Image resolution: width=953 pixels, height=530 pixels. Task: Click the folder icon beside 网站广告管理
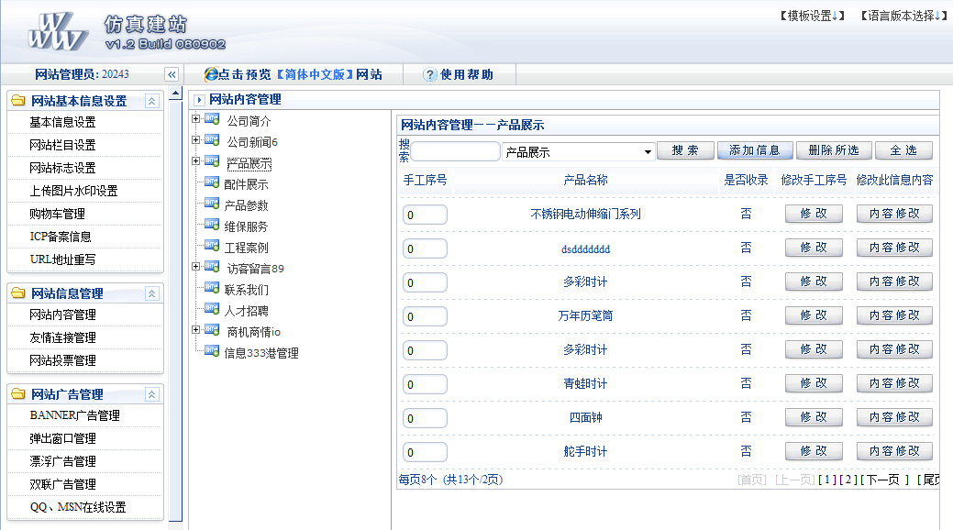coord(17,394)
